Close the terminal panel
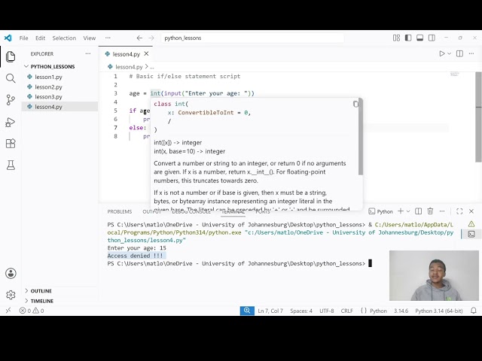The image size is (482, 361). (x=471, y=211)
